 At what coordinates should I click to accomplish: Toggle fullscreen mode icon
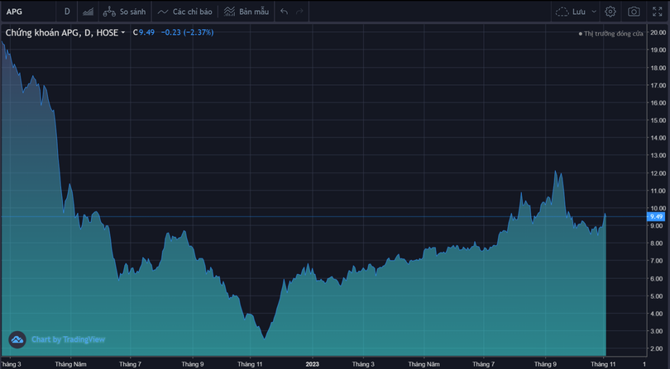[x=657, y=12]
